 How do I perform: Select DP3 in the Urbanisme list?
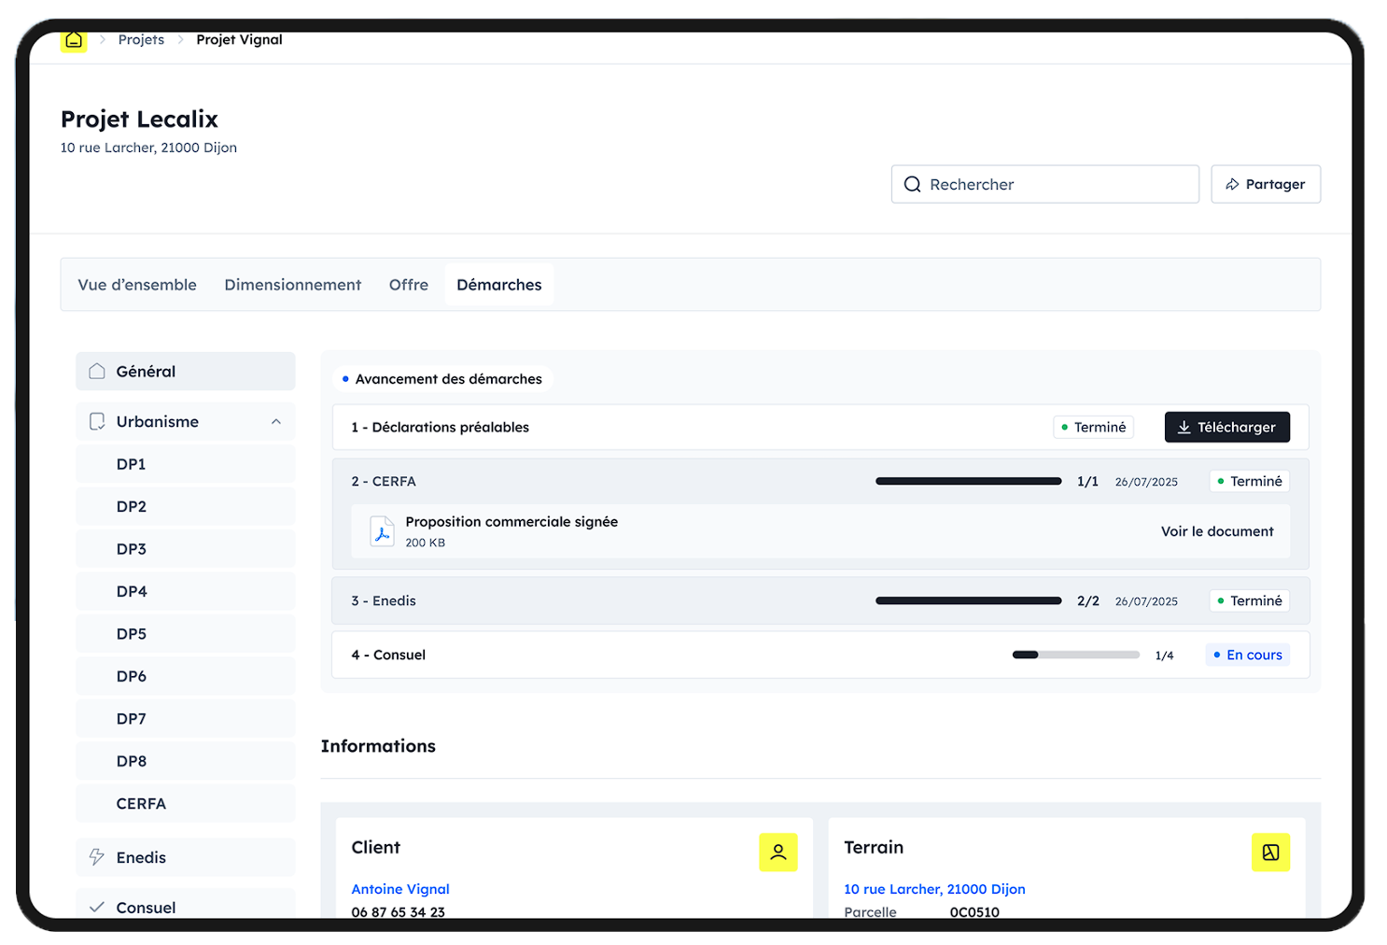132,549
